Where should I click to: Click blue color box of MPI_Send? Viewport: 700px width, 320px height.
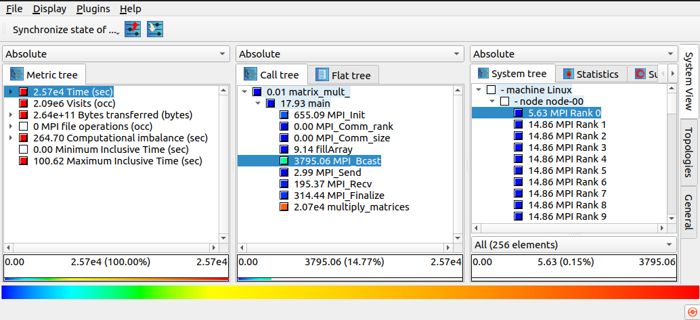pos(284,173)
